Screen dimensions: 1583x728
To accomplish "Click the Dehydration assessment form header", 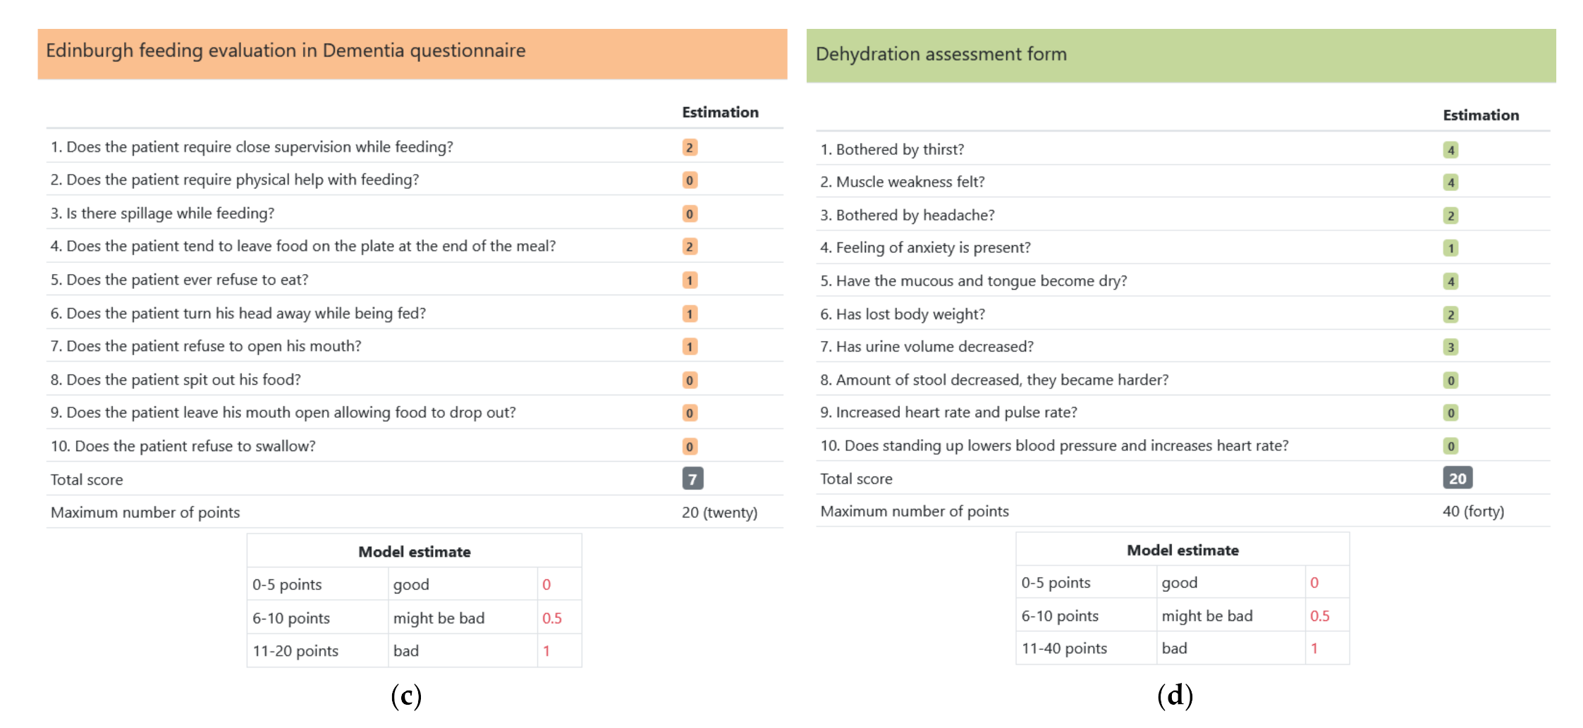I will tap(941, 54).
